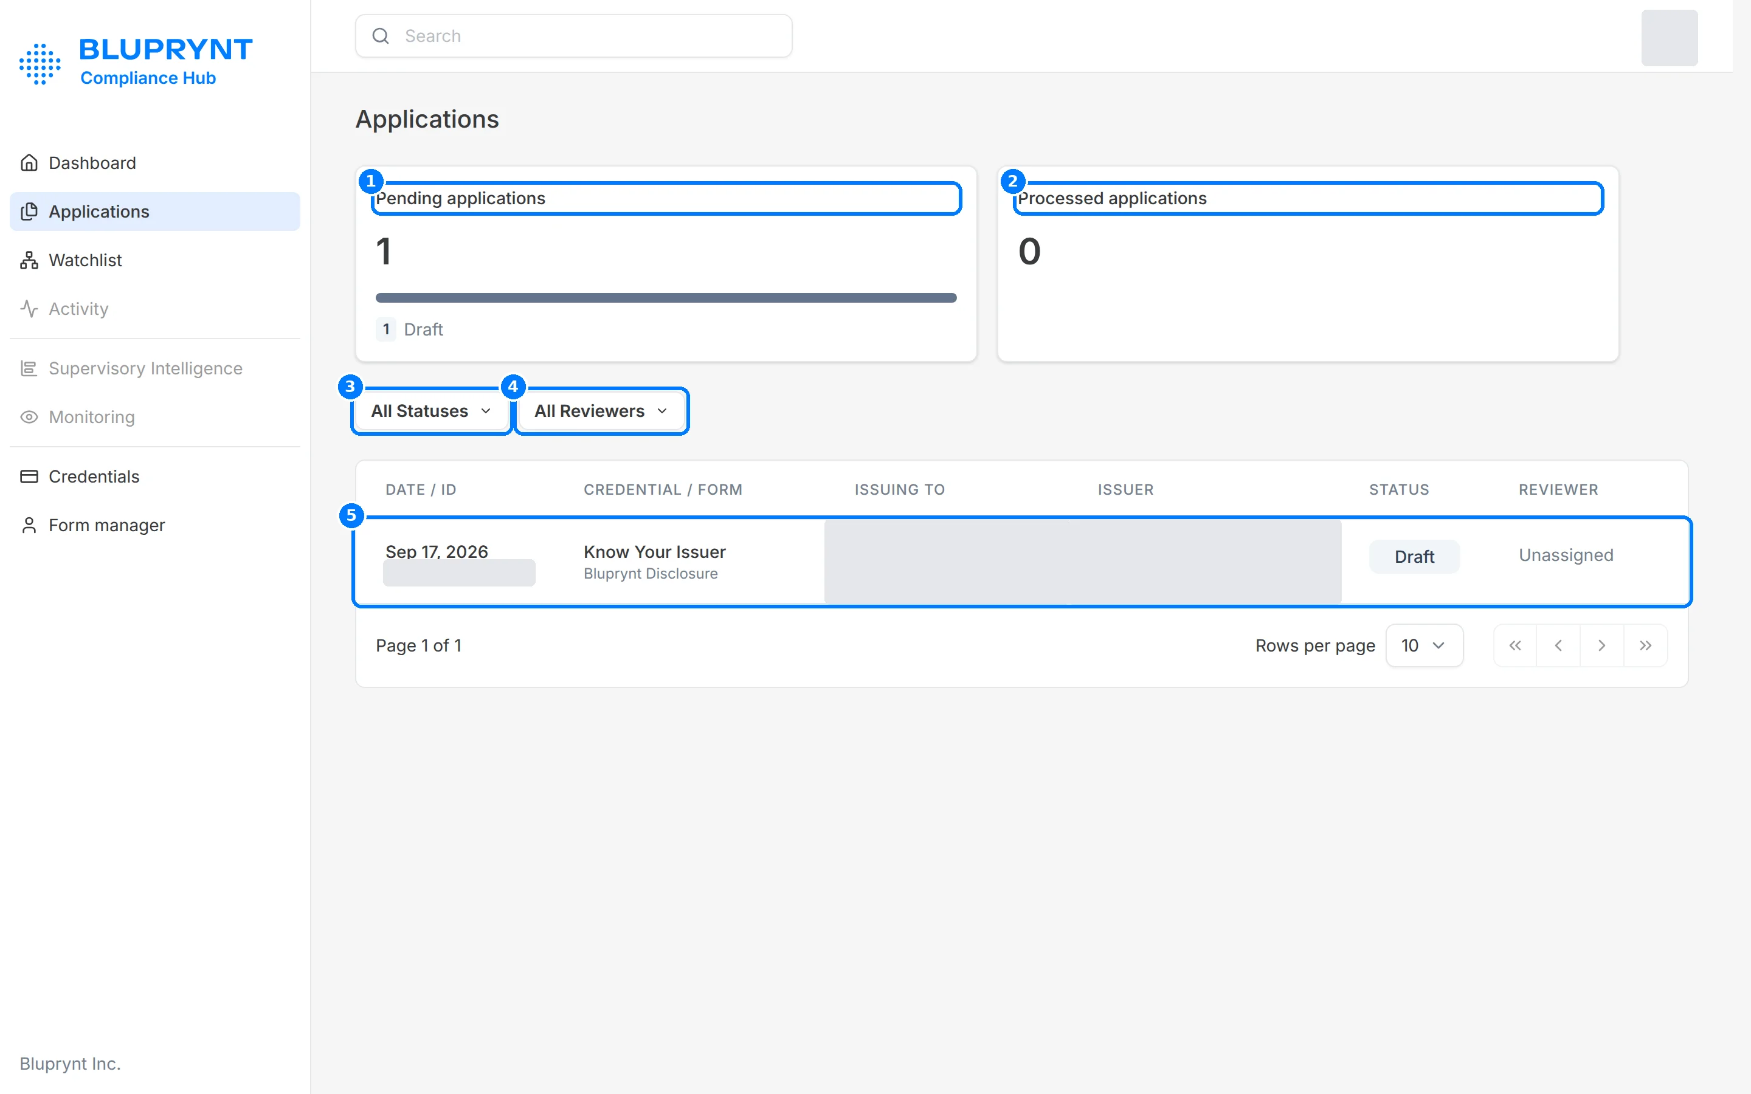
Task: Go to first page of table
Action: click(1515, 645)
